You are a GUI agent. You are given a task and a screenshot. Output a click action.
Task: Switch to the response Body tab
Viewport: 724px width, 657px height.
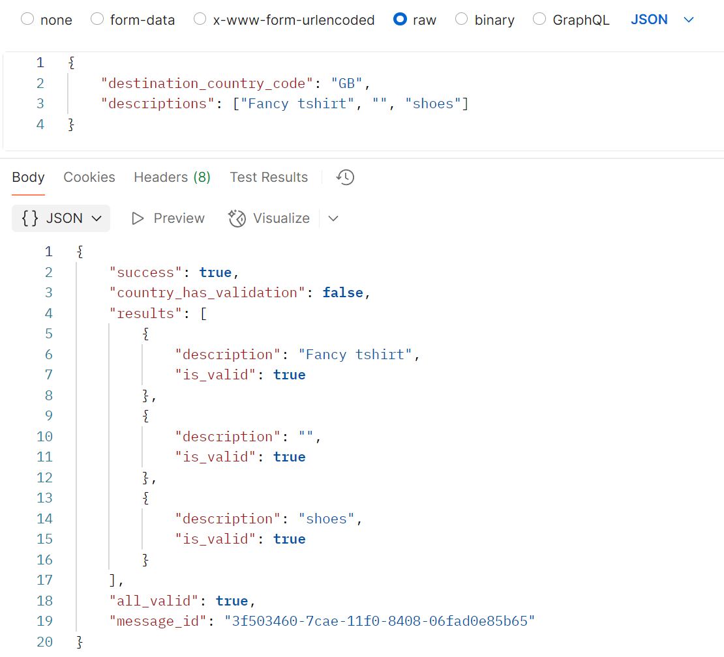point(28,177)
